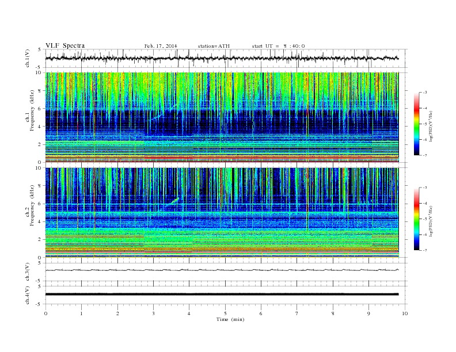
Task: Click the 'VLF Spectra' title text
Action: [65, 45]
